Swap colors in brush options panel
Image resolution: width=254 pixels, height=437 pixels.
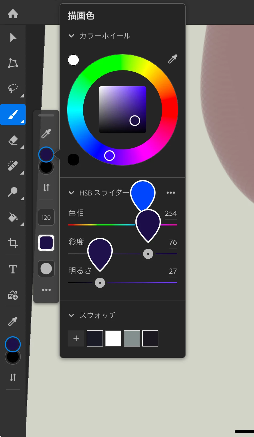coord(46,187)
